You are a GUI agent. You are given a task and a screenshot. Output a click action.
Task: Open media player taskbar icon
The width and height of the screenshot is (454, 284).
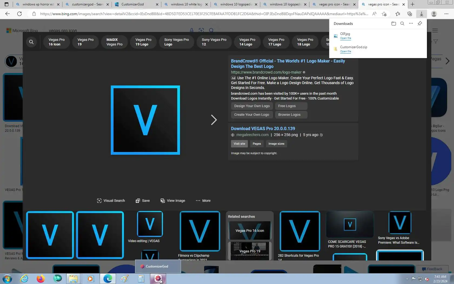point(90,279)
